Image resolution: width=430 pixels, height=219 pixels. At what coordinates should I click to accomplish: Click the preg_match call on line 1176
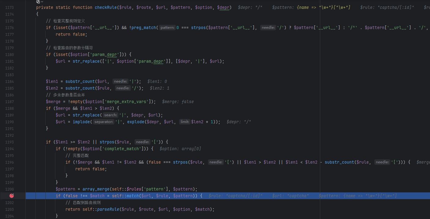[144, 28]
